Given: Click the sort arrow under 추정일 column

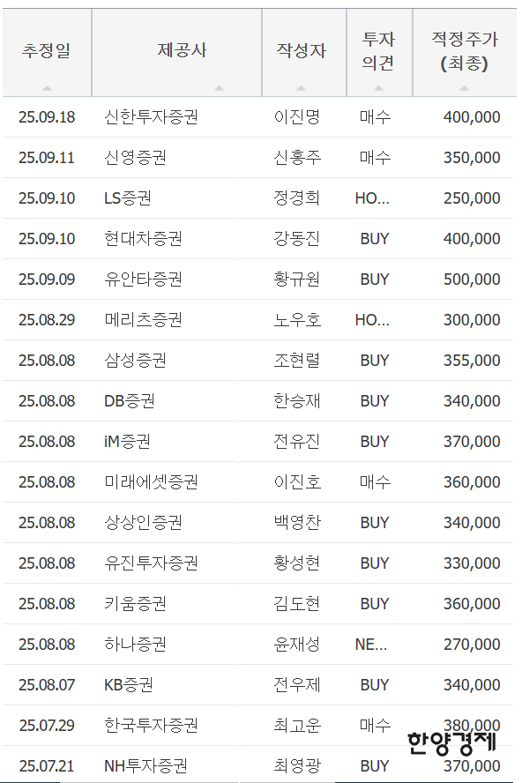Looking at the screenshot, I should (x=48, y=86).
